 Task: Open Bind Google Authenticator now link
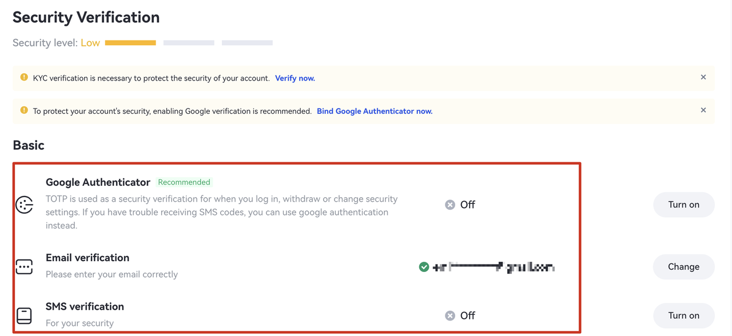tap(375, 111)
